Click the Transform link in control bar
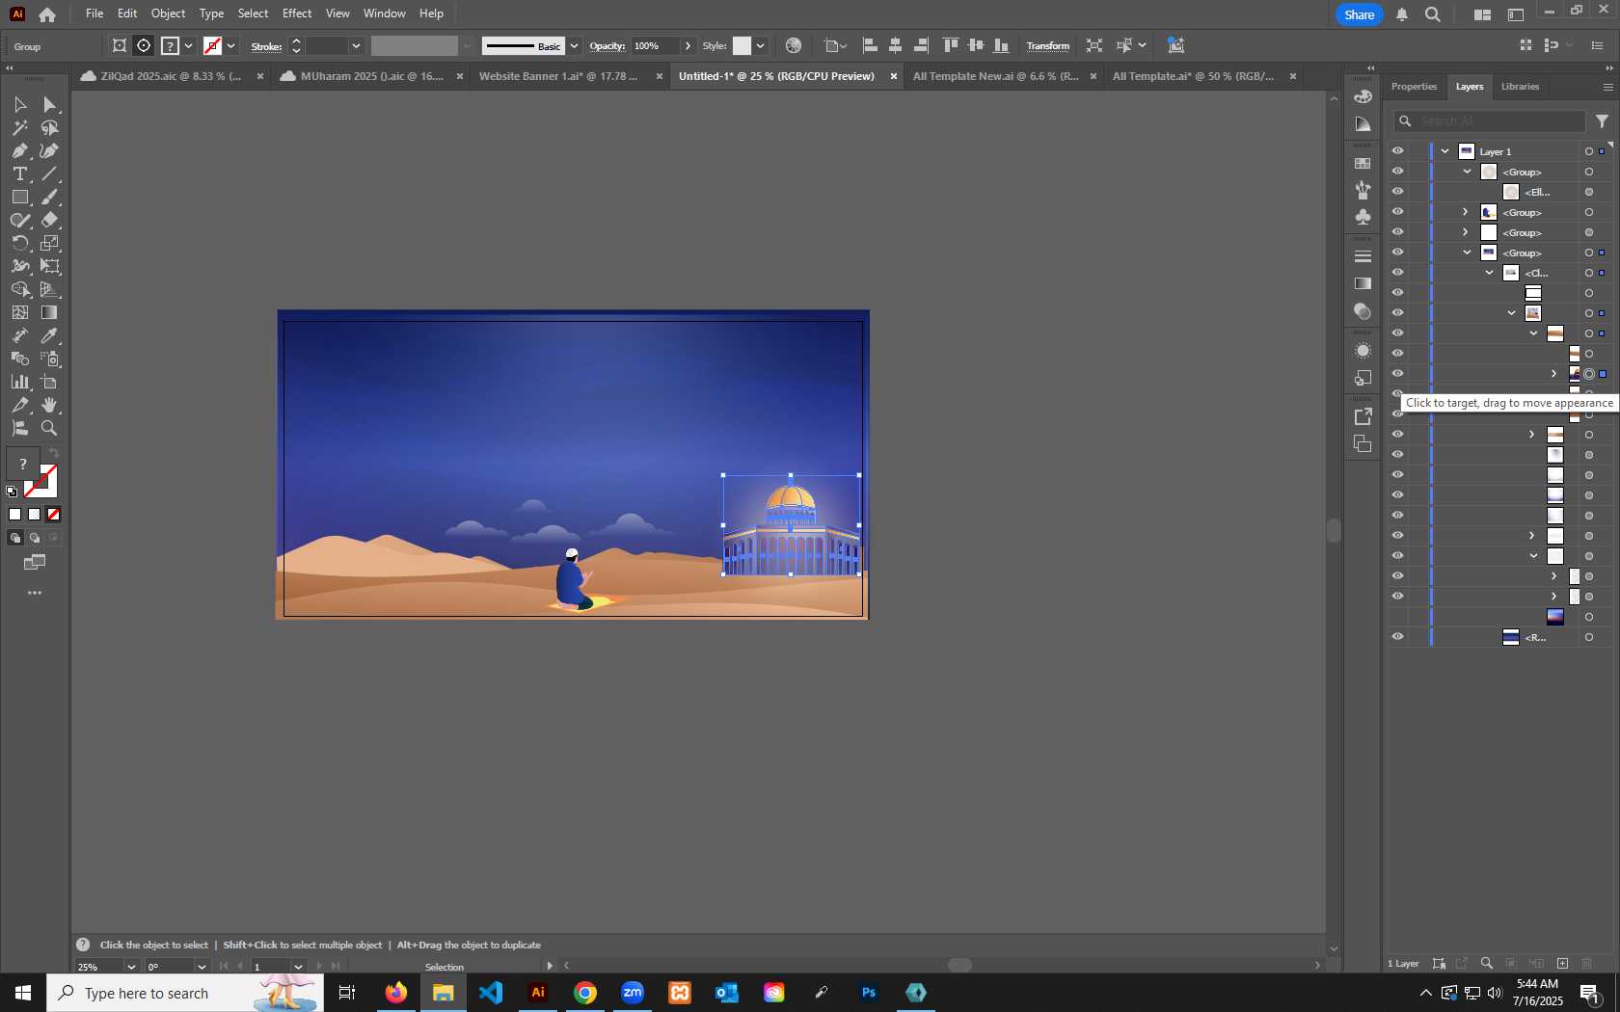Image resolution: width=1620 pixels, height=1012 pixels. point(1048,46)
